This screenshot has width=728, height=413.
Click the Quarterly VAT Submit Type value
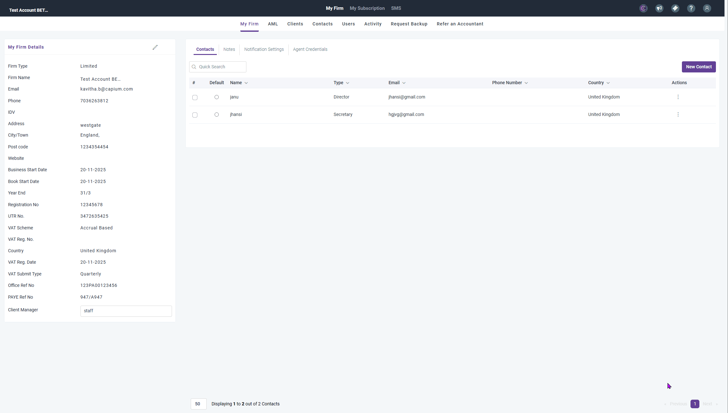click(91, 274)
